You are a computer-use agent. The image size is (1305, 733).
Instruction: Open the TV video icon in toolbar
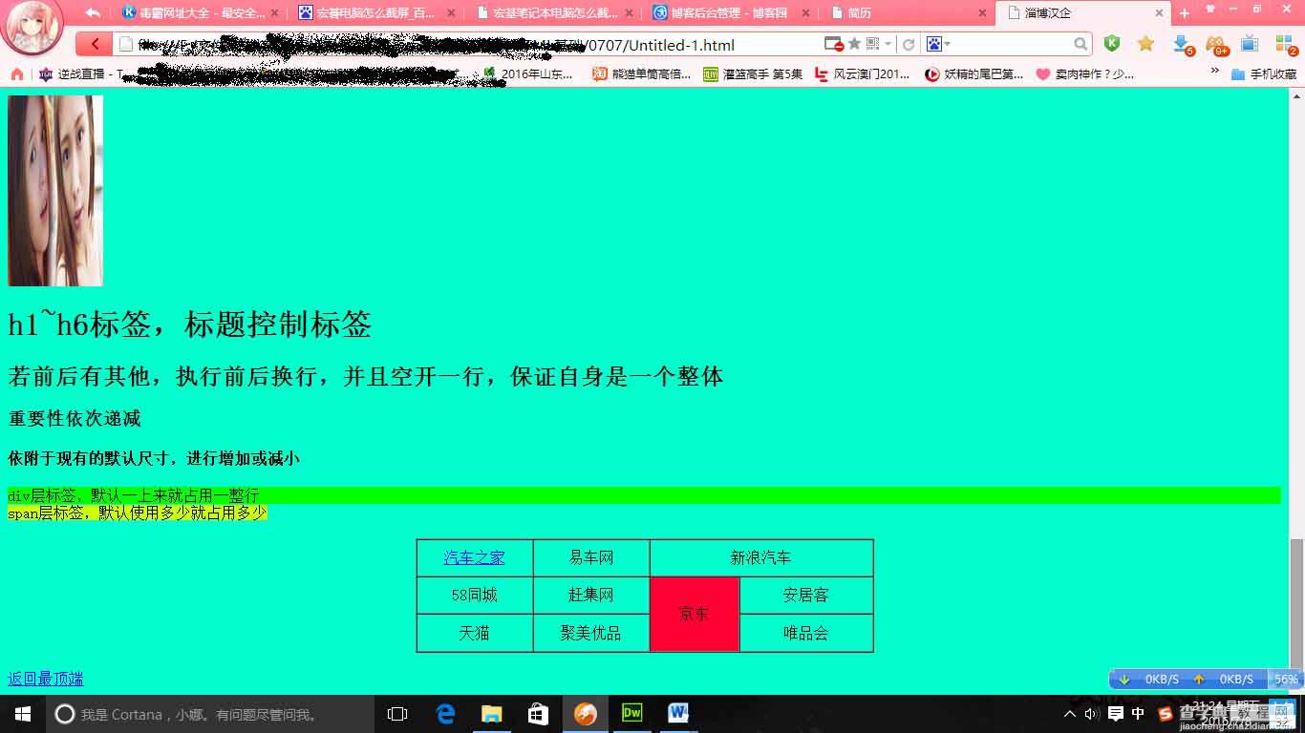[1250, 44]
